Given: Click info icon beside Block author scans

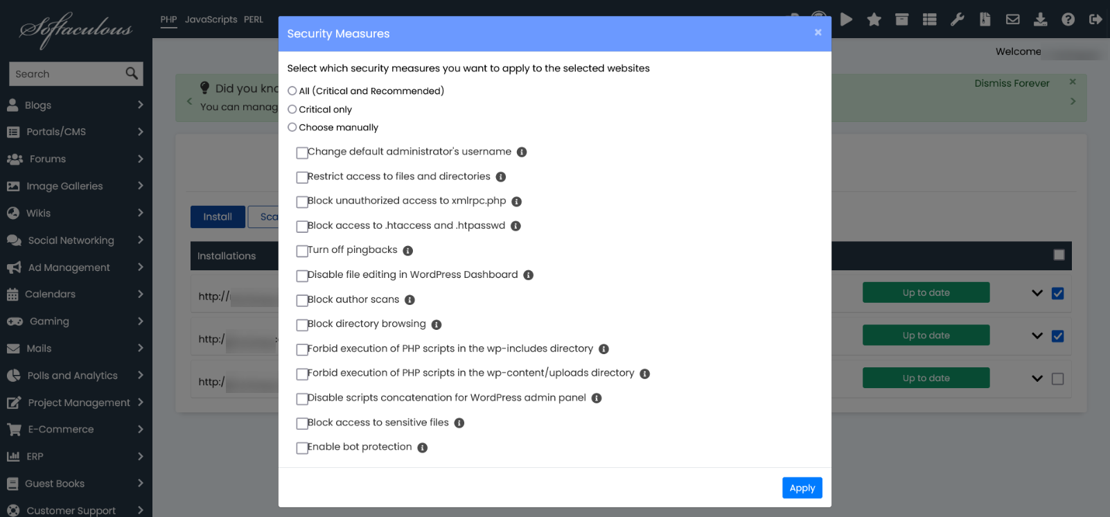Looking at the screenshot, I should point(409,300).
